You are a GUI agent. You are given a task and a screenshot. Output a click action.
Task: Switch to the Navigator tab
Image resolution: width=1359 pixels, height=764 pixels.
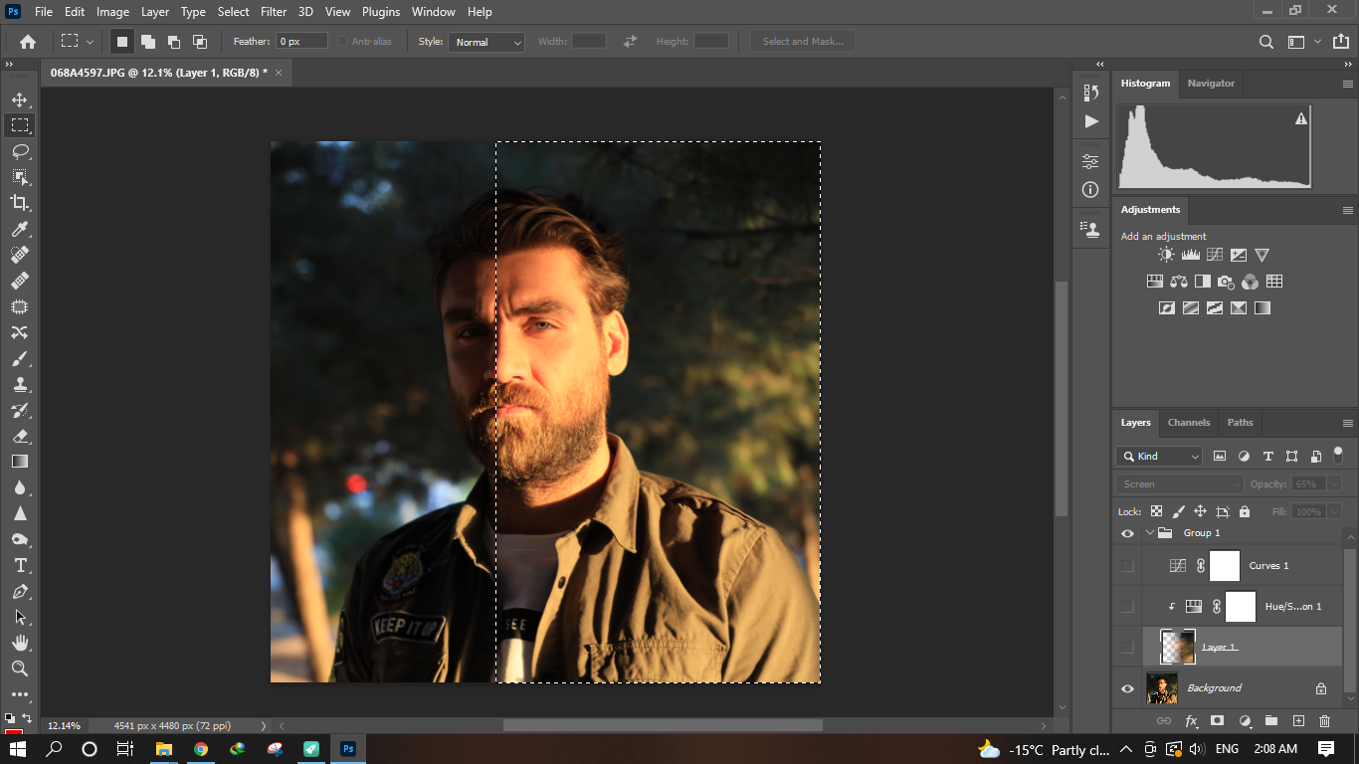1211,84
